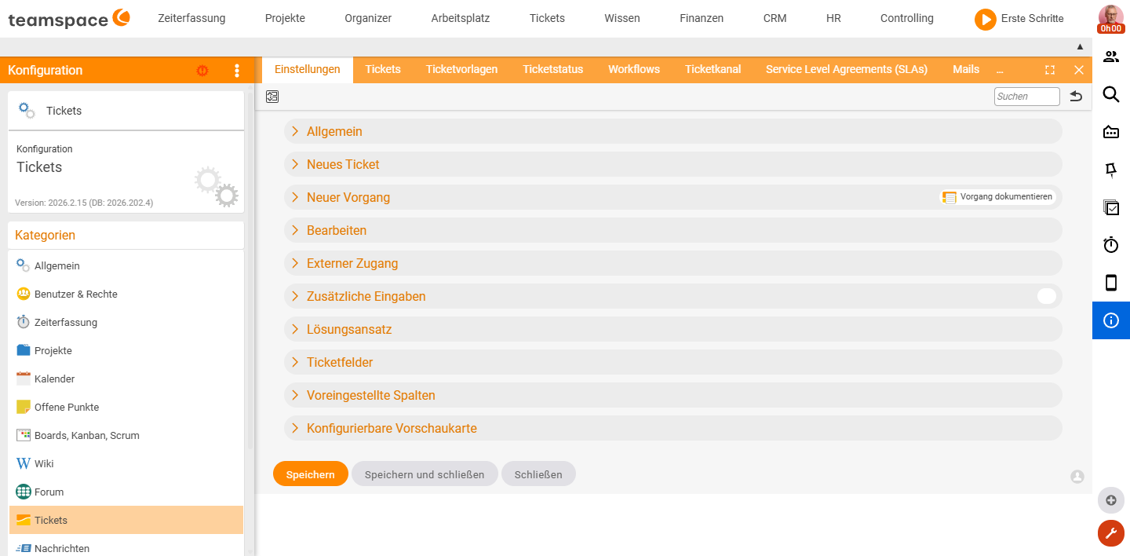Open the Organizer top menu

368,18
